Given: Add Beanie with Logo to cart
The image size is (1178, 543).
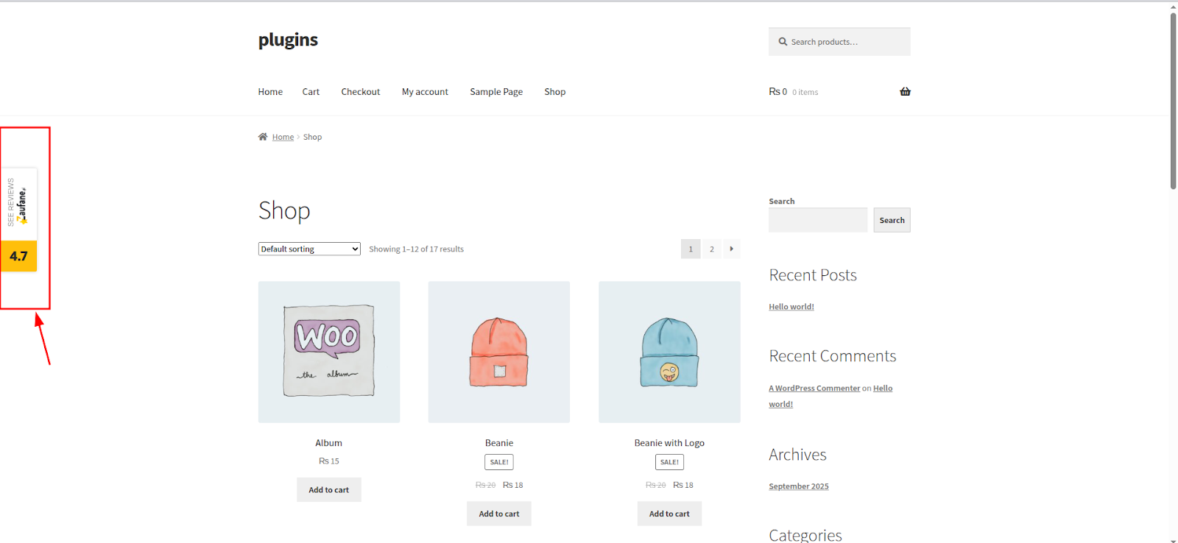Looking at the screenshot, I should click(669, 514).
